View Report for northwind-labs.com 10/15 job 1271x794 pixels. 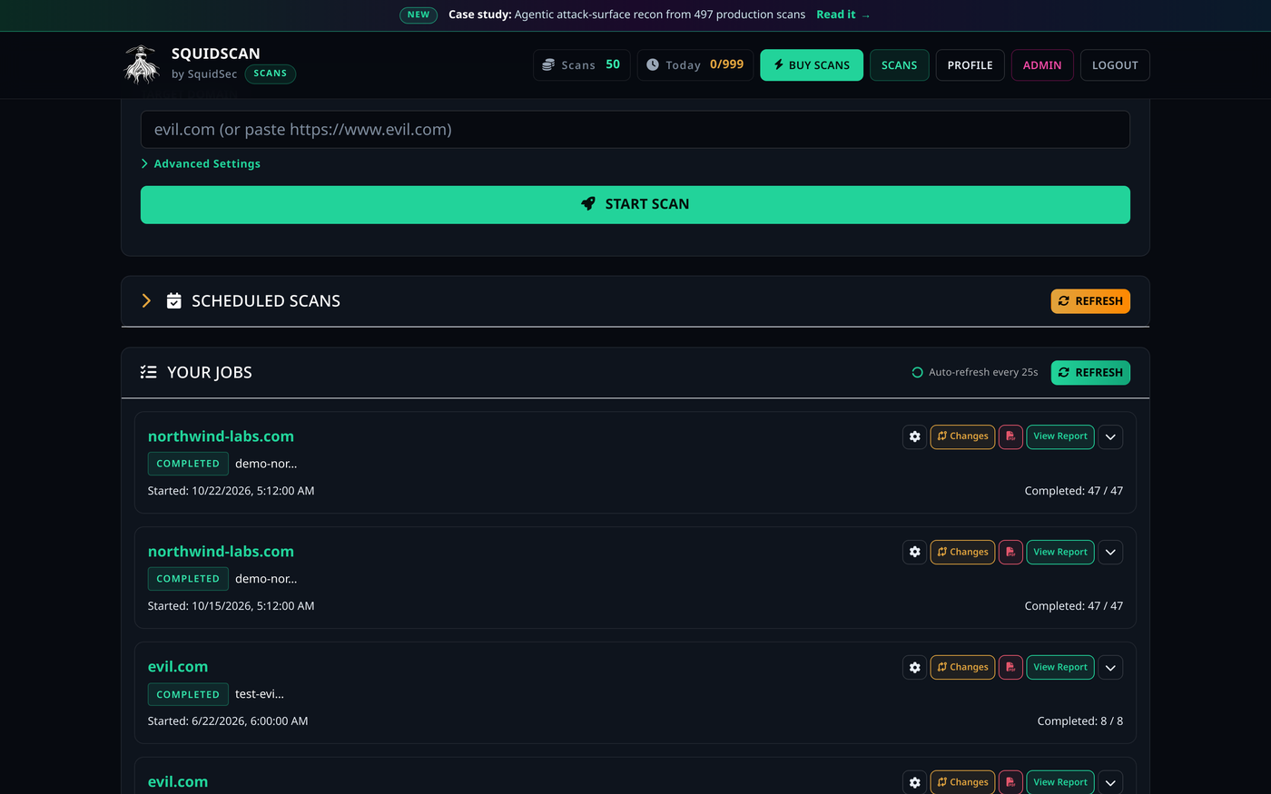(x=1060, y=552)
